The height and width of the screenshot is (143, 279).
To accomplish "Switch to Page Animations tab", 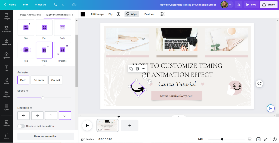I will pos(31,15).
